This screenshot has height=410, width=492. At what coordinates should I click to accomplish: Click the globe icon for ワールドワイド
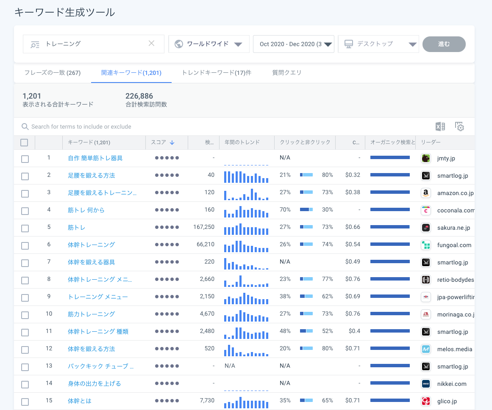click(179, 44)
